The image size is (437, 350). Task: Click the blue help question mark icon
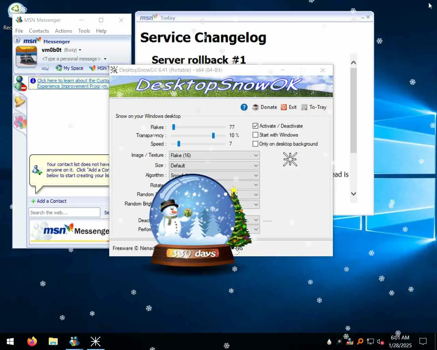[x=244, y=107]
